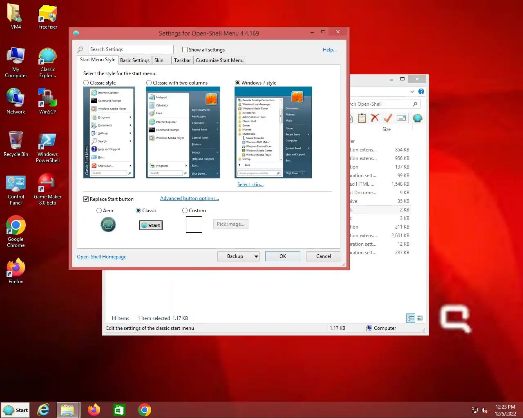Click in the Search Settings field

(x=131, y=49)
